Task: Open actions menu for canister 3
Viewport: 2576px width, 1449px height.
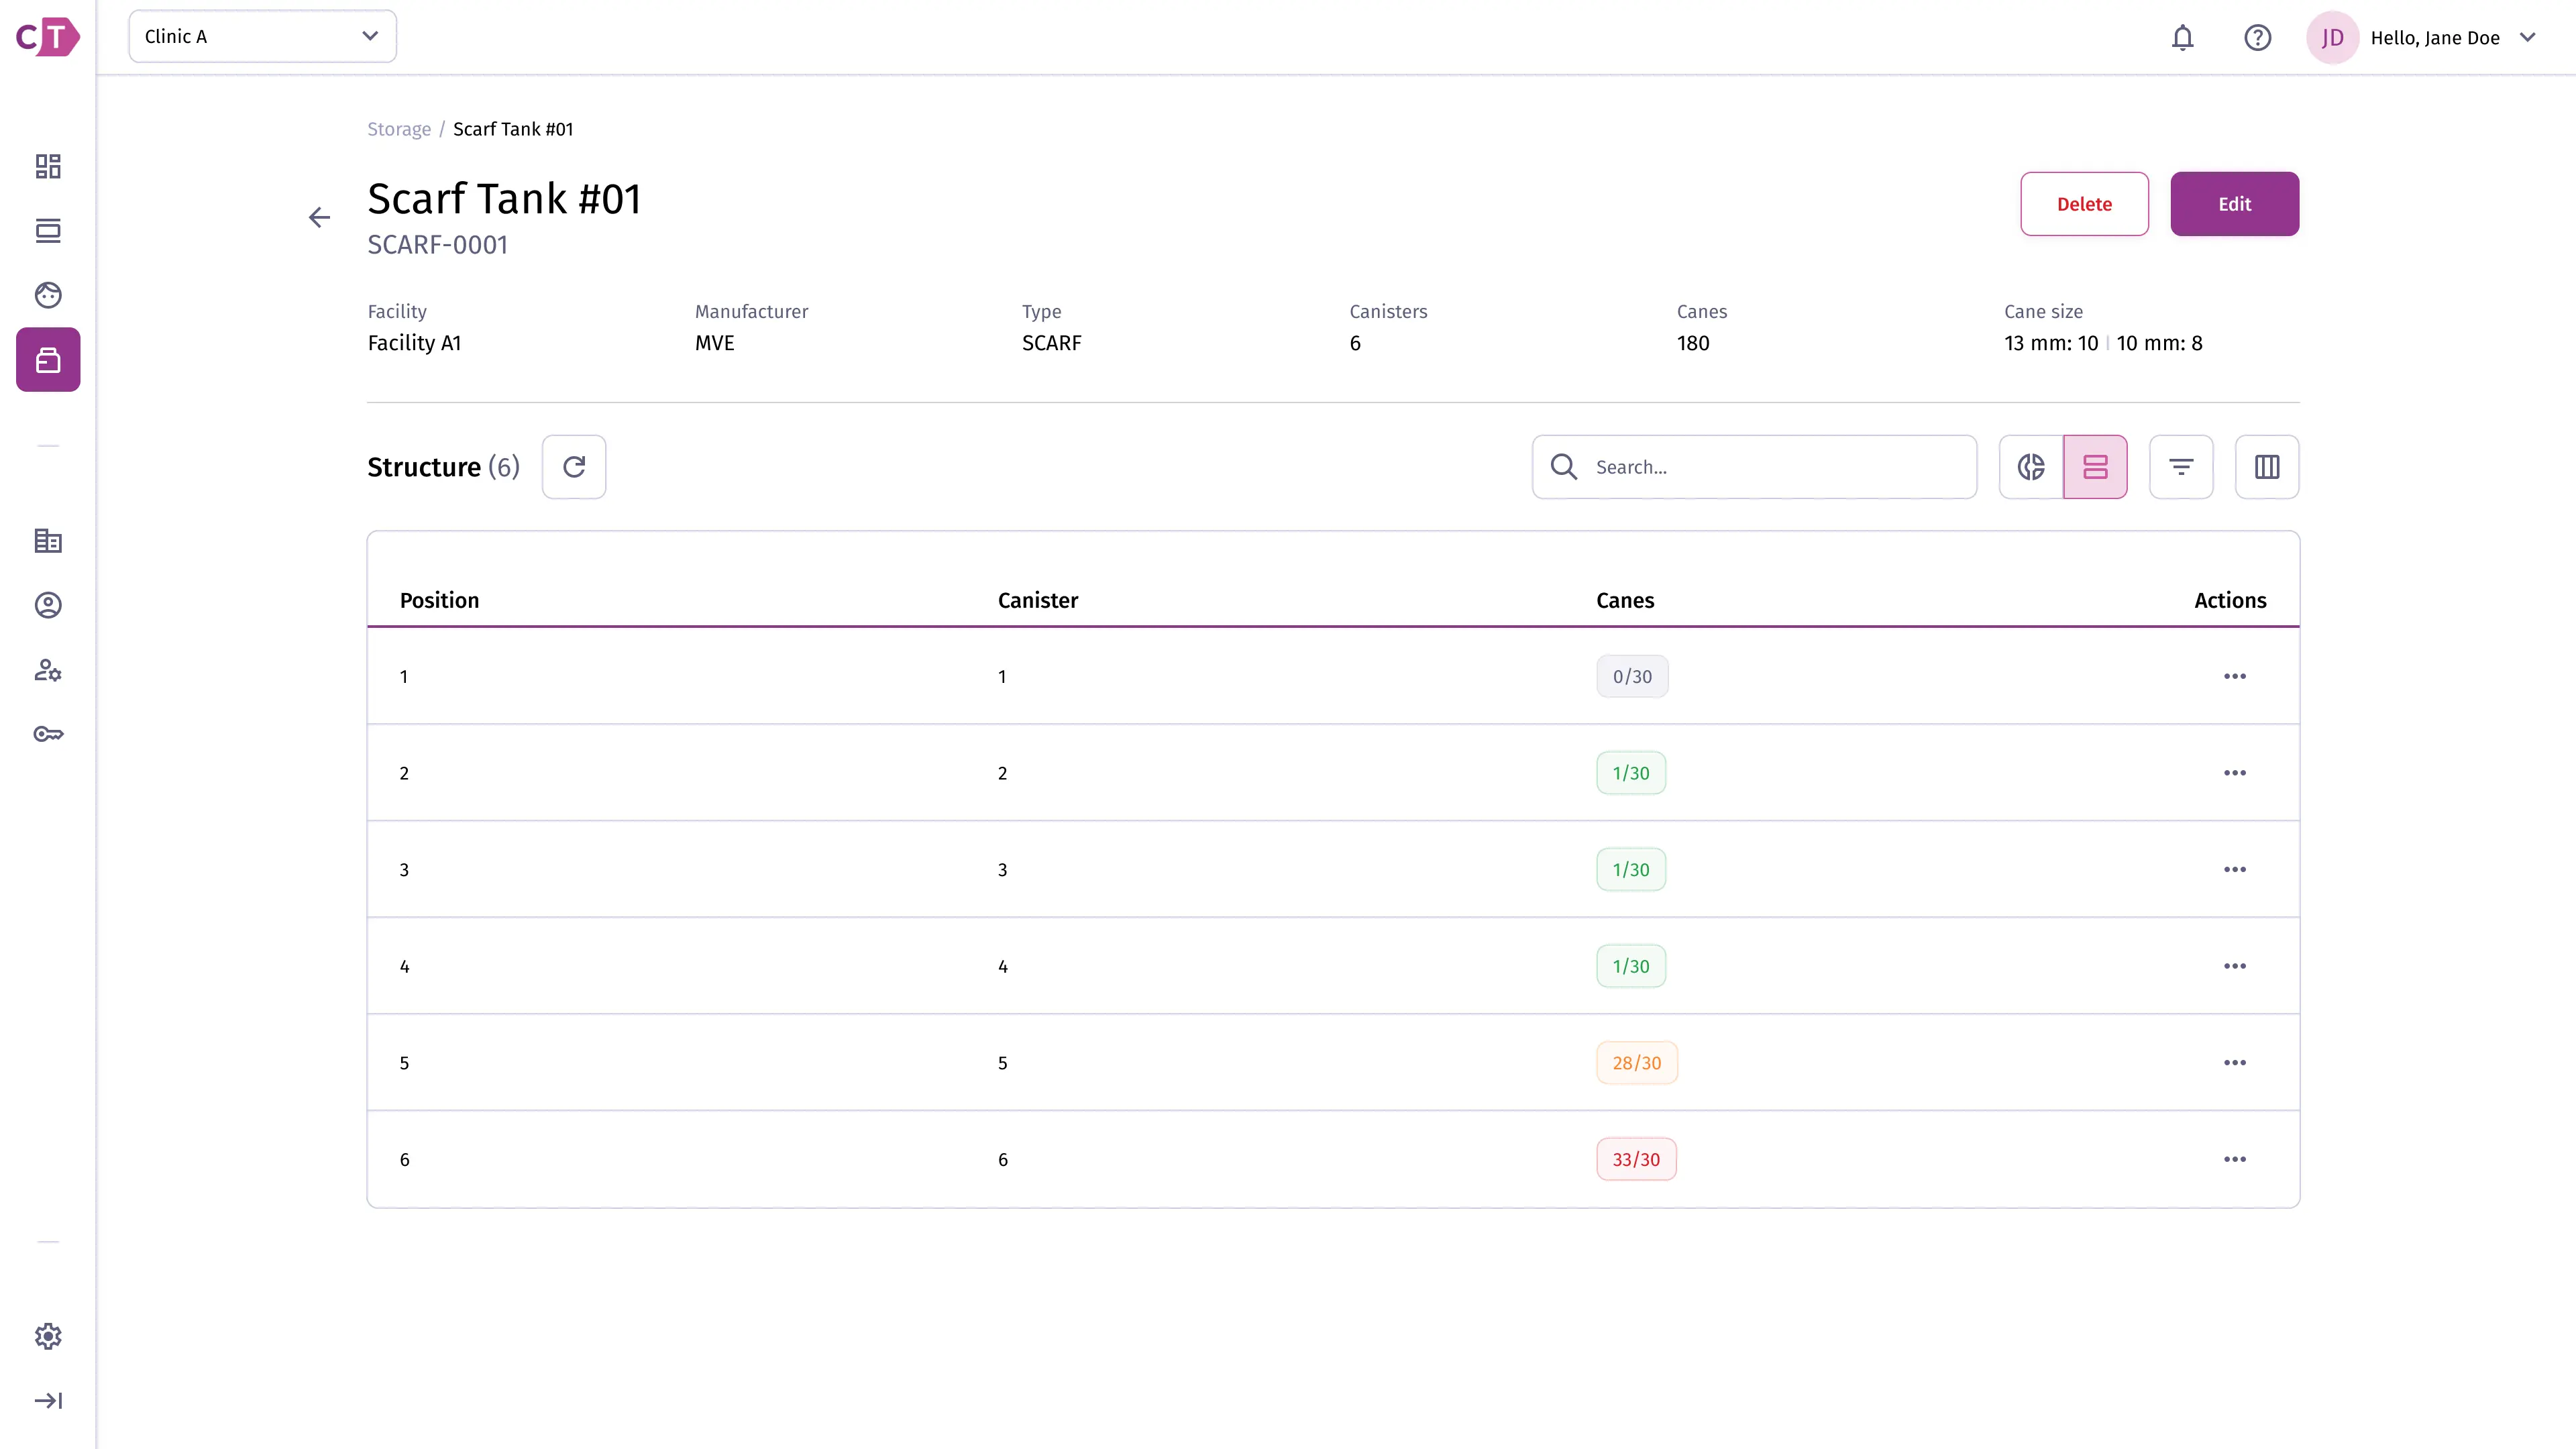Action: click(x=2235, y=870)
